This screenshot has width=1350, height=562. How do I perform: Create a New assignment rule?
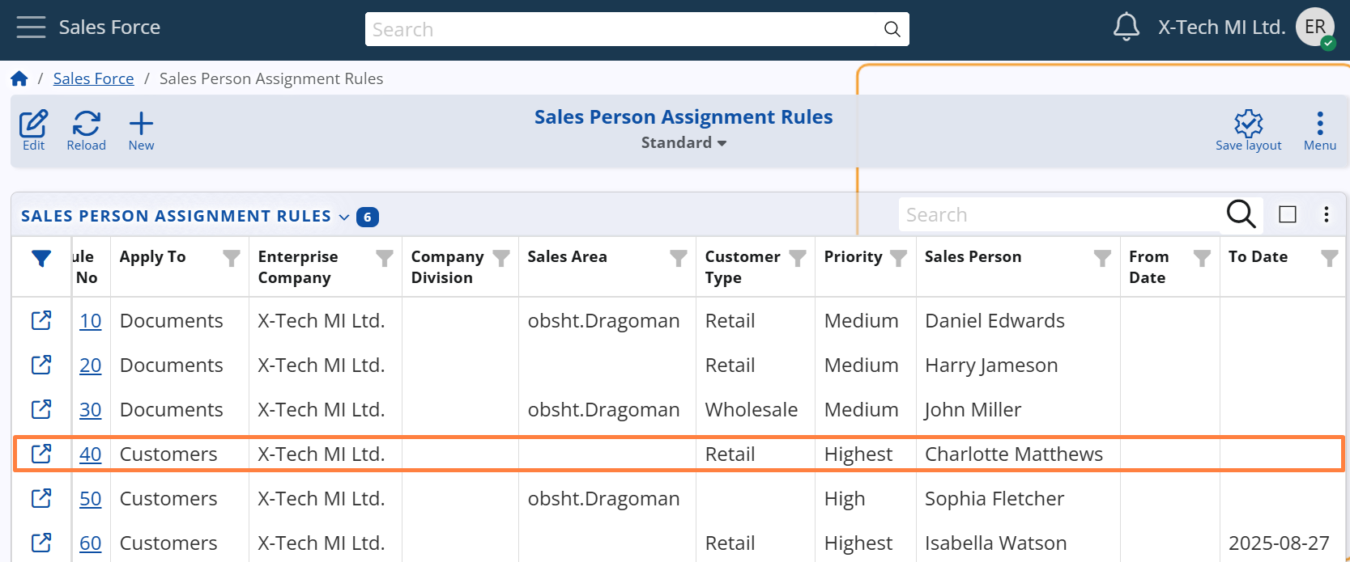coord(141,130)
